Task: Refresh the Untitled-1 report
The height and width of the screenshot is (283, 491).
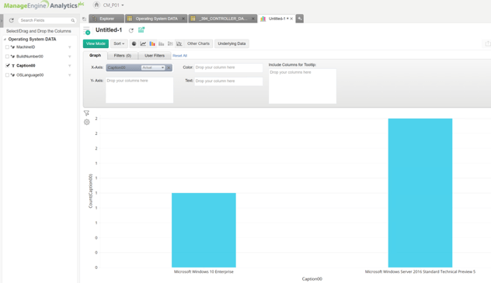Action: [x=131, y=30]
